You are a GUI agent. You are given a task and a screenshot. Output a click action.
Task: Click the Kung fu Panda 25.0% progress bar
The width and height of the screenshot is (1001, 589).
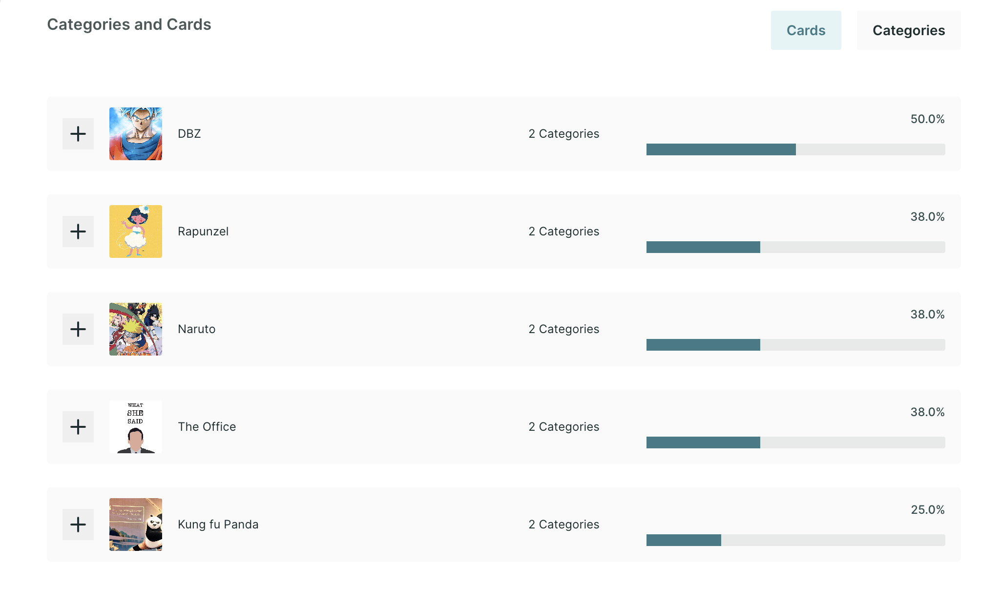[x=796, y=540]
